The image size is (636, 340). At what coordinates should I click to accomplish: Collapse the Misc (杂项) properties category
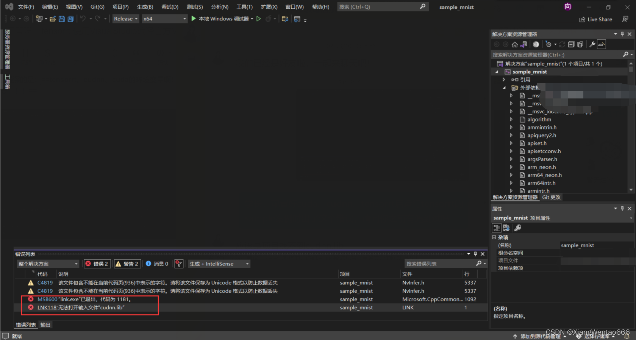tap(494, 237)
